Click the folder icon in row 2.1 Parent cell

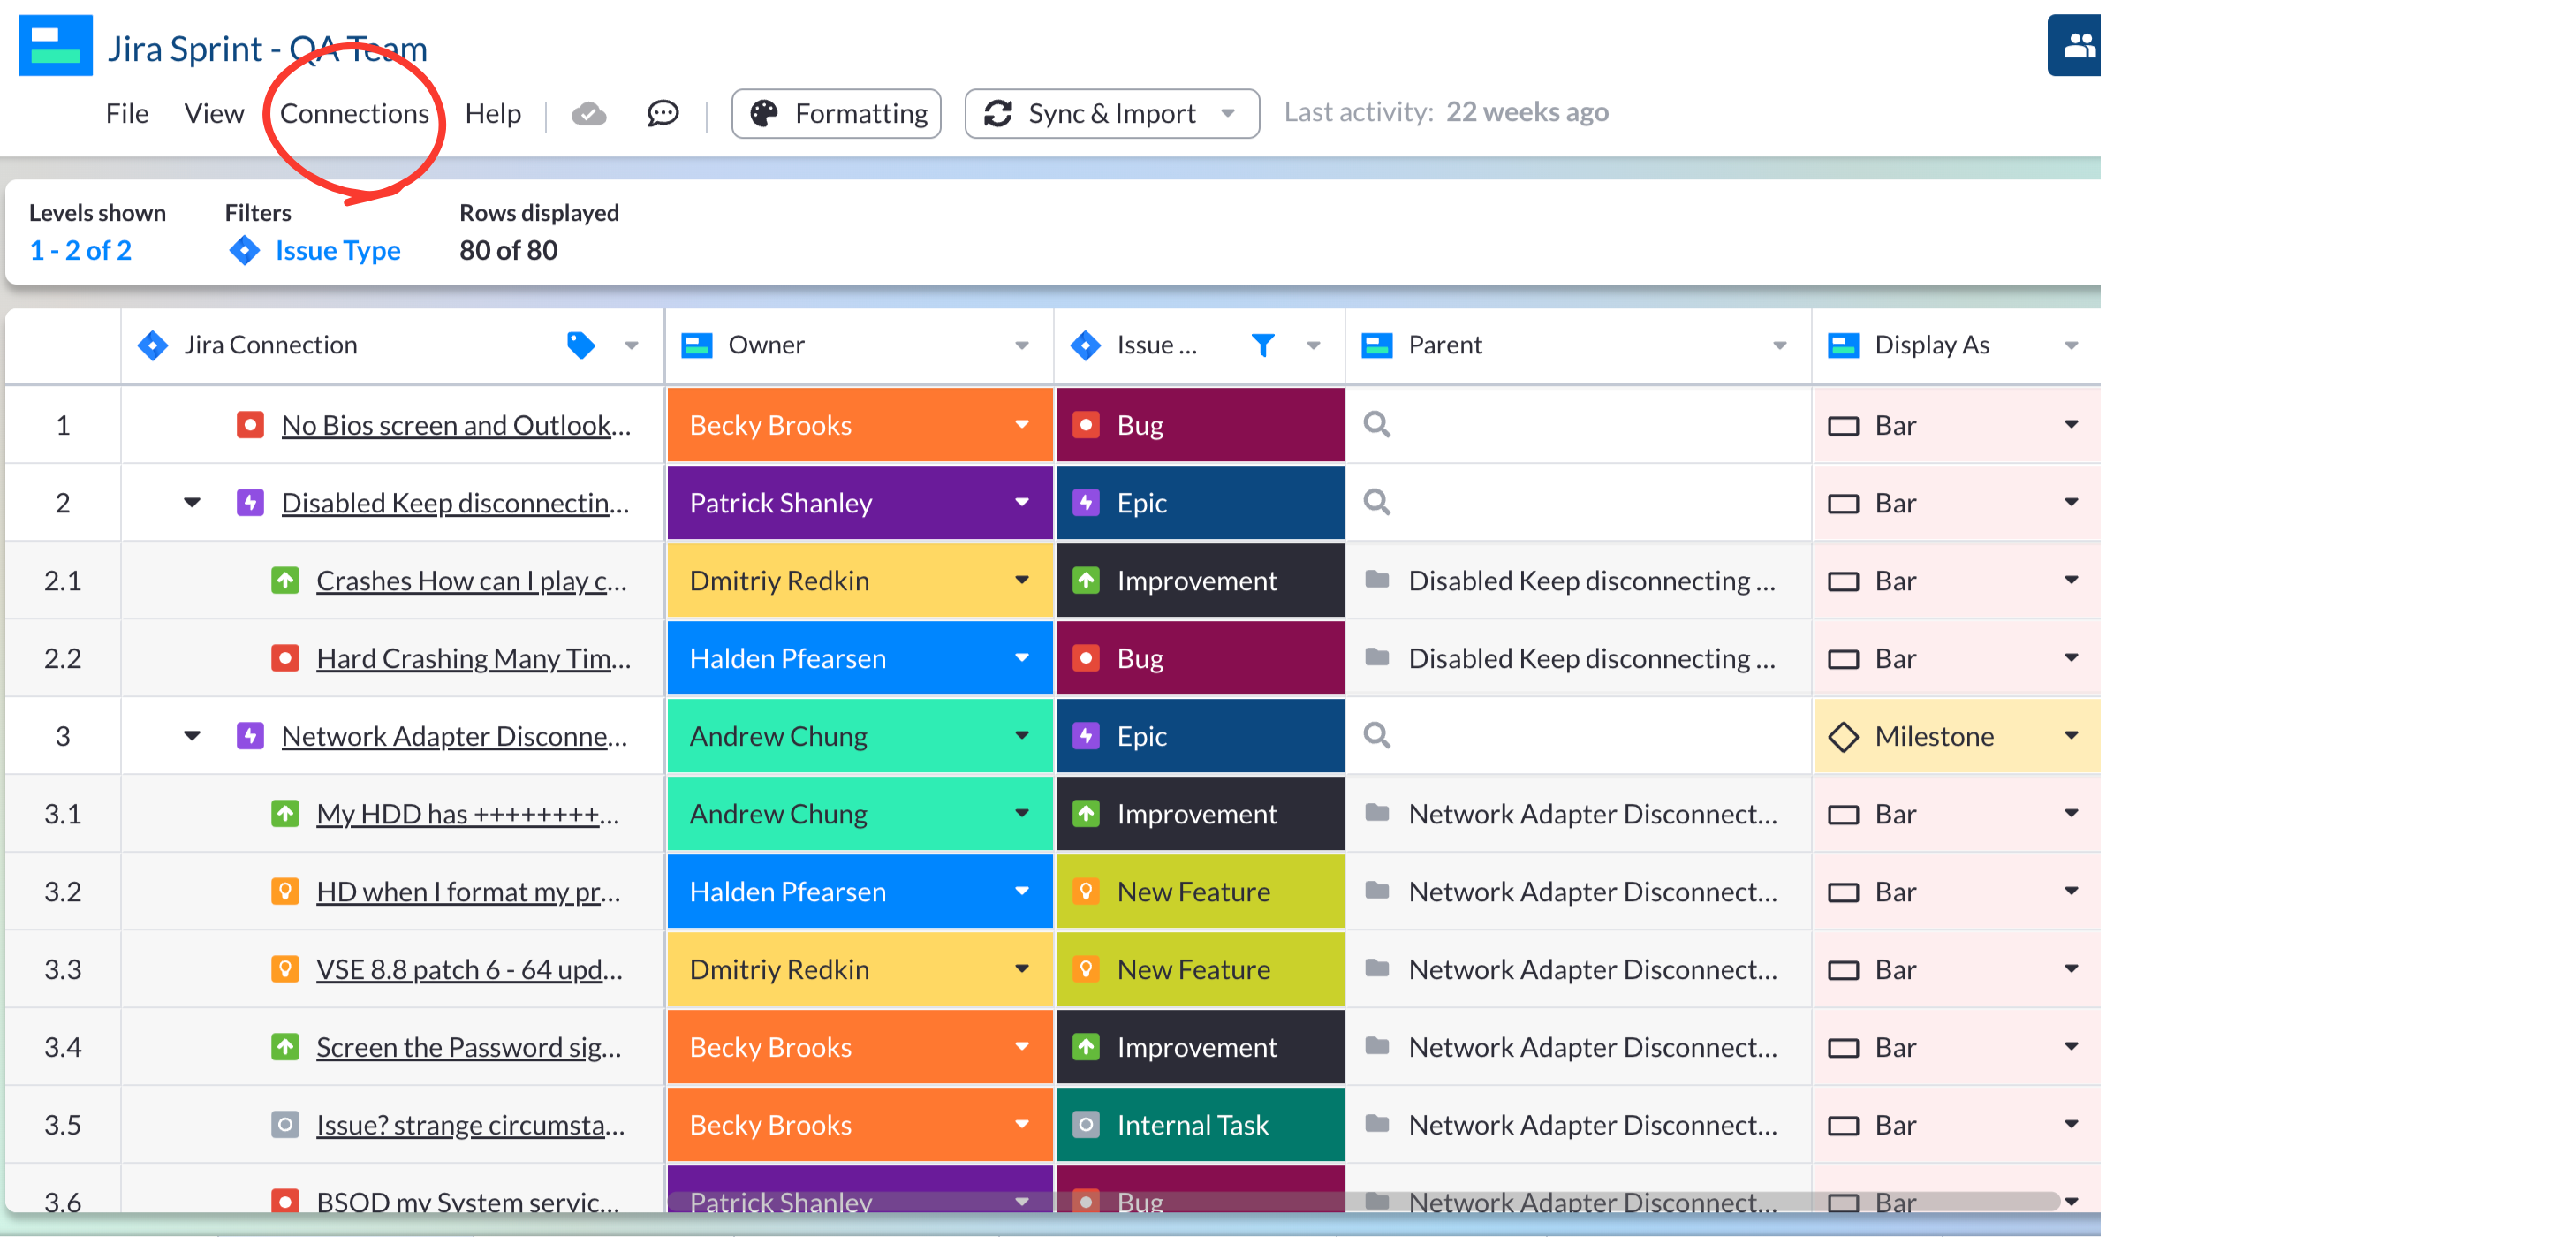(x=1377, y=579)
